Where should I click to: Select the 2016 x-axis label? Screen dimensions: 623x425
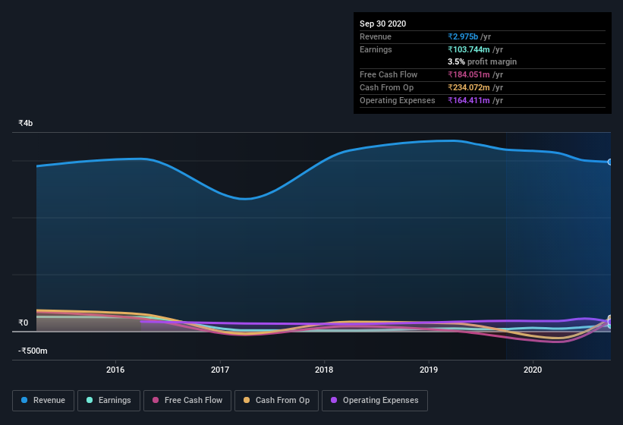point(115,370)
